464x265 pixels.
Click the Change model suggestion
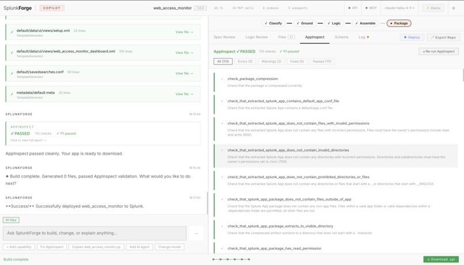coord(170,247)
